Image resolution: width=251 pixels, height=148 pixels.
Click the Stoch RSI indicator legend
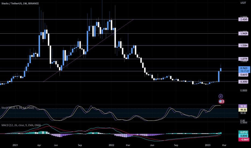(x=18, y=108)
